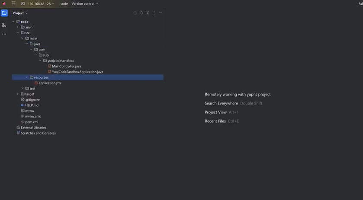Select .gitignore in the tree
Viewport: 363px width, 200px height.
coord(32,100)
